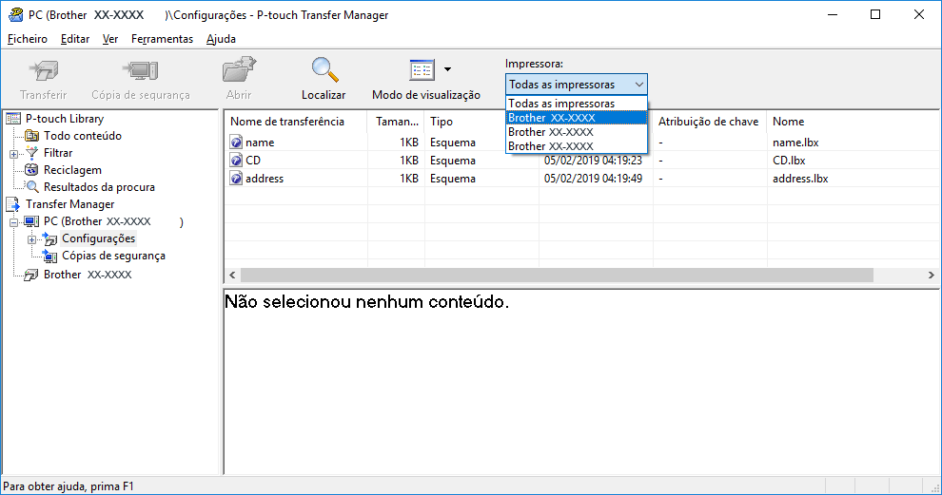This screenshot has height=495, width=942.
Task: Click the Filtrar funnel icon
Action: pos(31,153)
